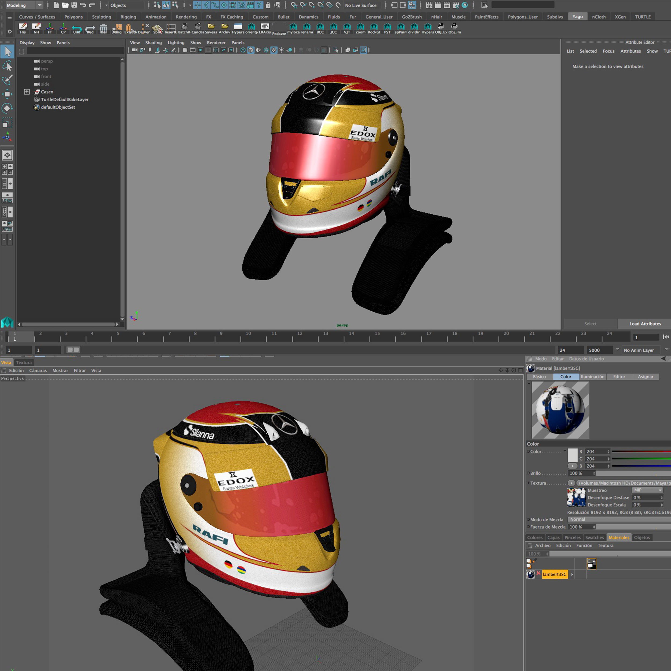Activate the Lasso select tool
The height and width of the screenshot is (671, 671).
[7, 66]
